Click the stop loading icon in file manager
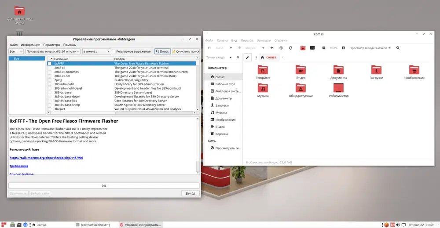The image size is (440, 228). 281,48
